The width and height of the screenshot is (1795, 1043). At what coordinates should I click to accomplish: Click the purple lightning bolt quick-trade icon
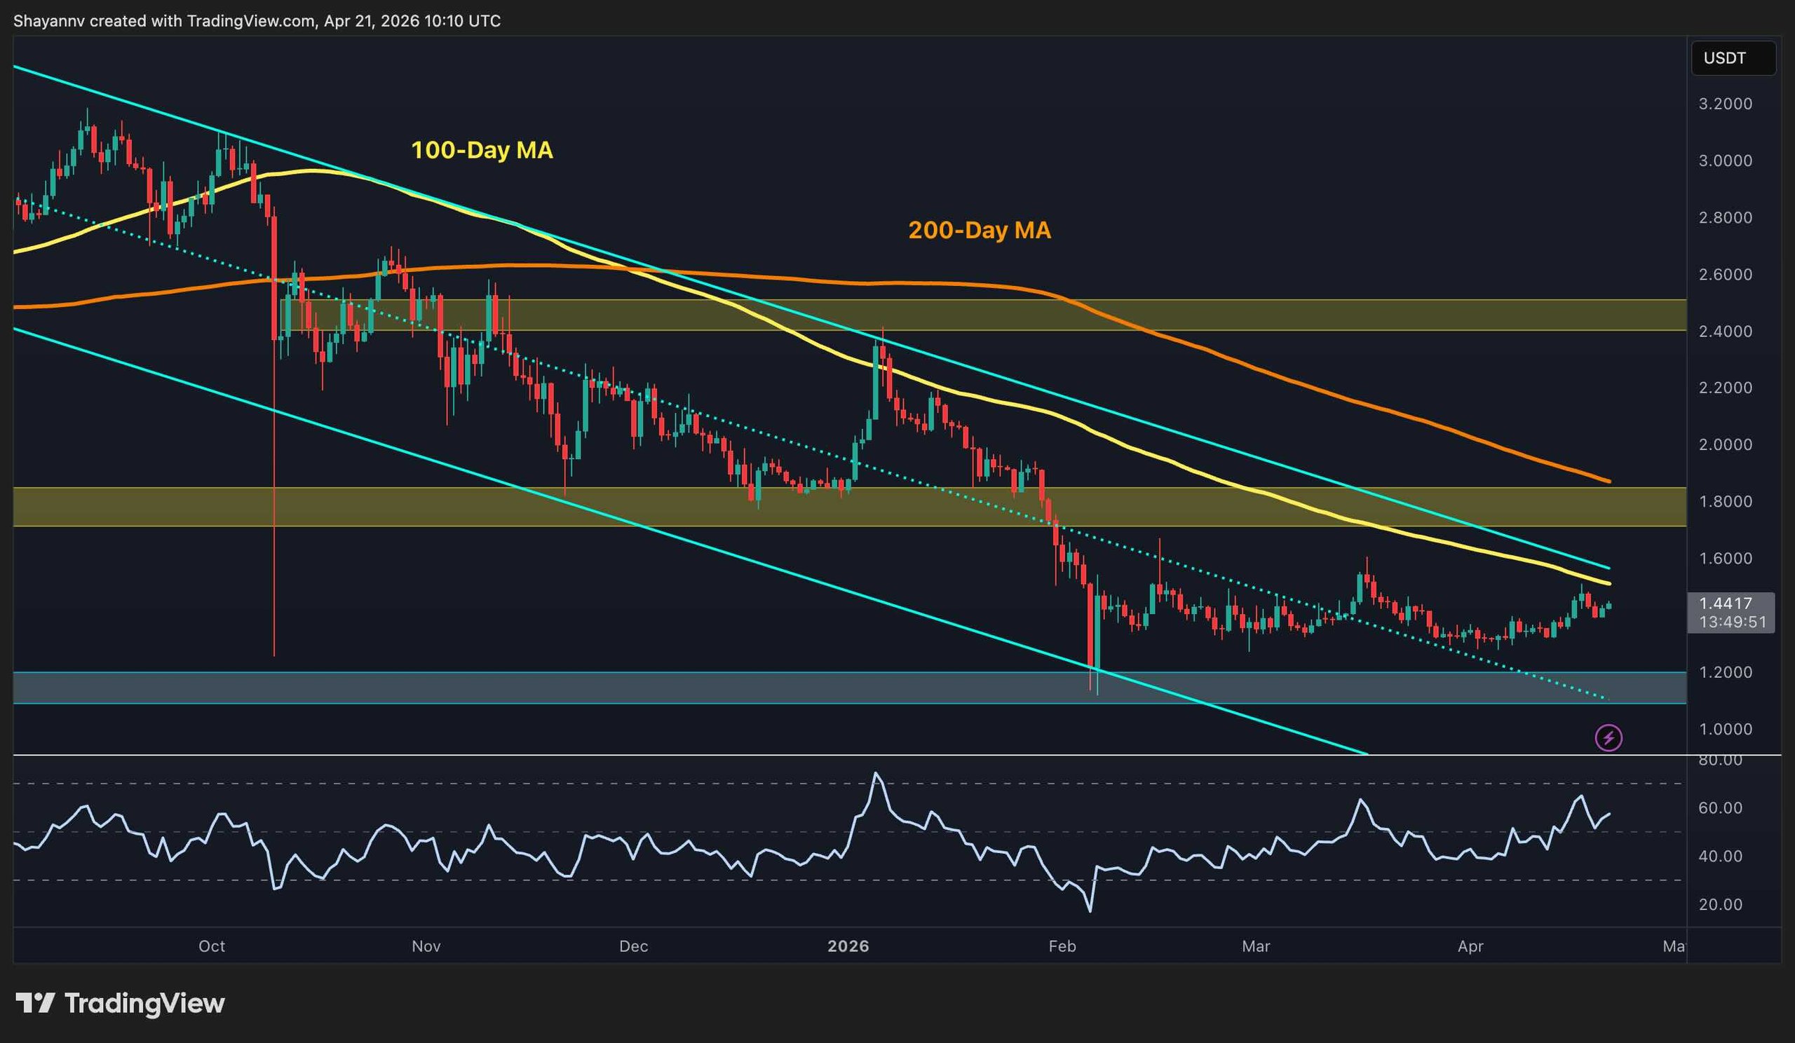tap(1609, 738)
